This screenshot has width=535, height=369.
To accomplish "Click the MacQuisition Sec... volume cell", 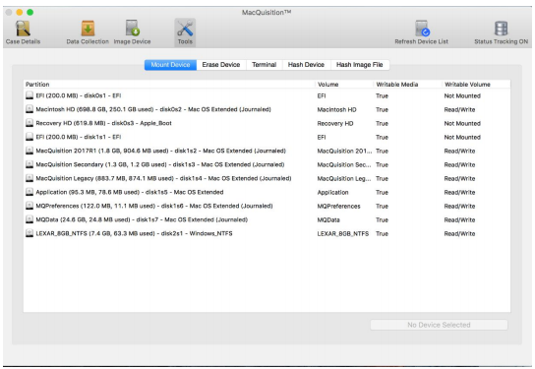I will [x=344, y=164].
